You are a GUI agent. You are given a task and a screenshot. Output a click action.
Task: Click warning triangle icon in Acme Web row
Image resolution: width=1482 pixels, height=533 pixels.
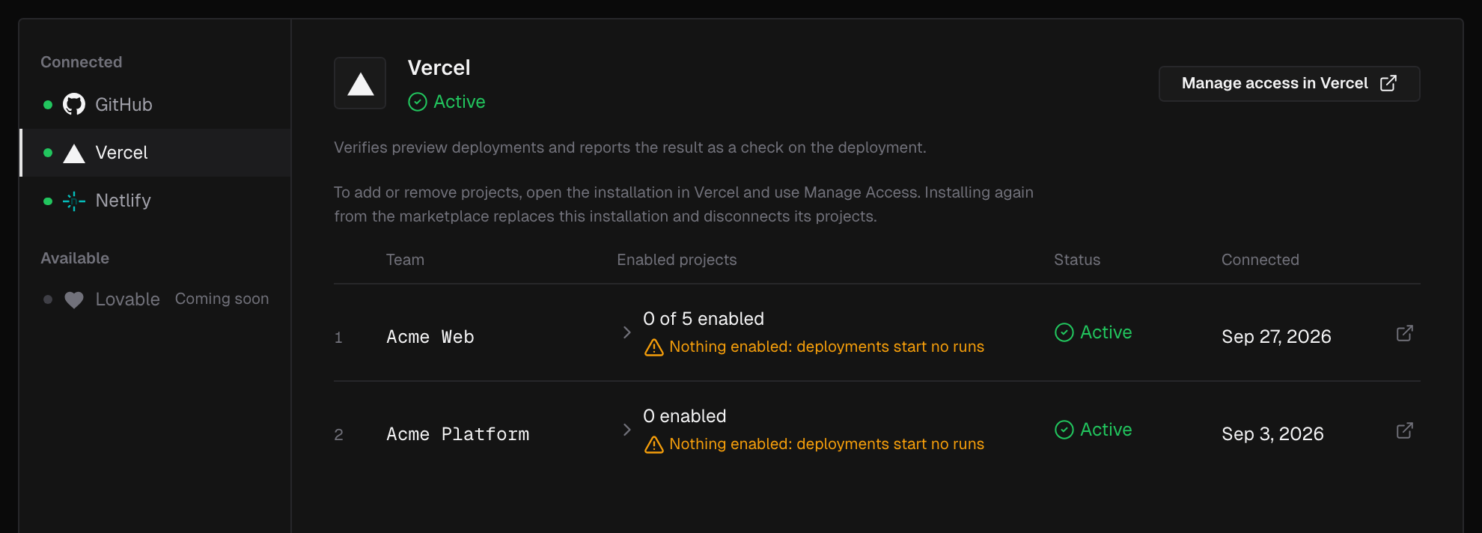point(654,347)
